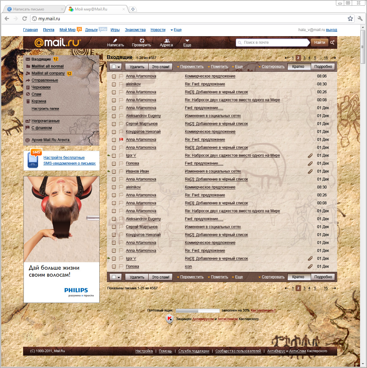This screenshot has height=368, width=367.
Task: Click the Найти search button
Action: point(319,43)
